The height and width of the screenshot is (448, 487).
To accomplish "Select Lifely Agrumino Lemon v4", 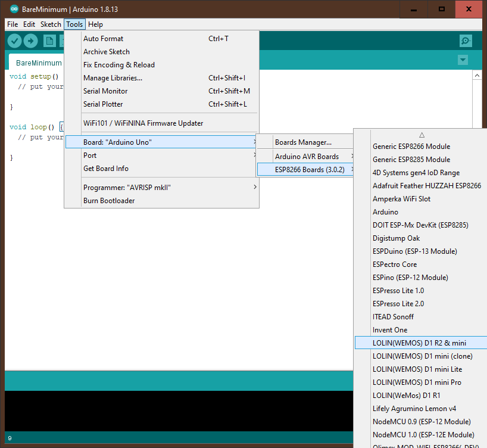I will [421, 408].
